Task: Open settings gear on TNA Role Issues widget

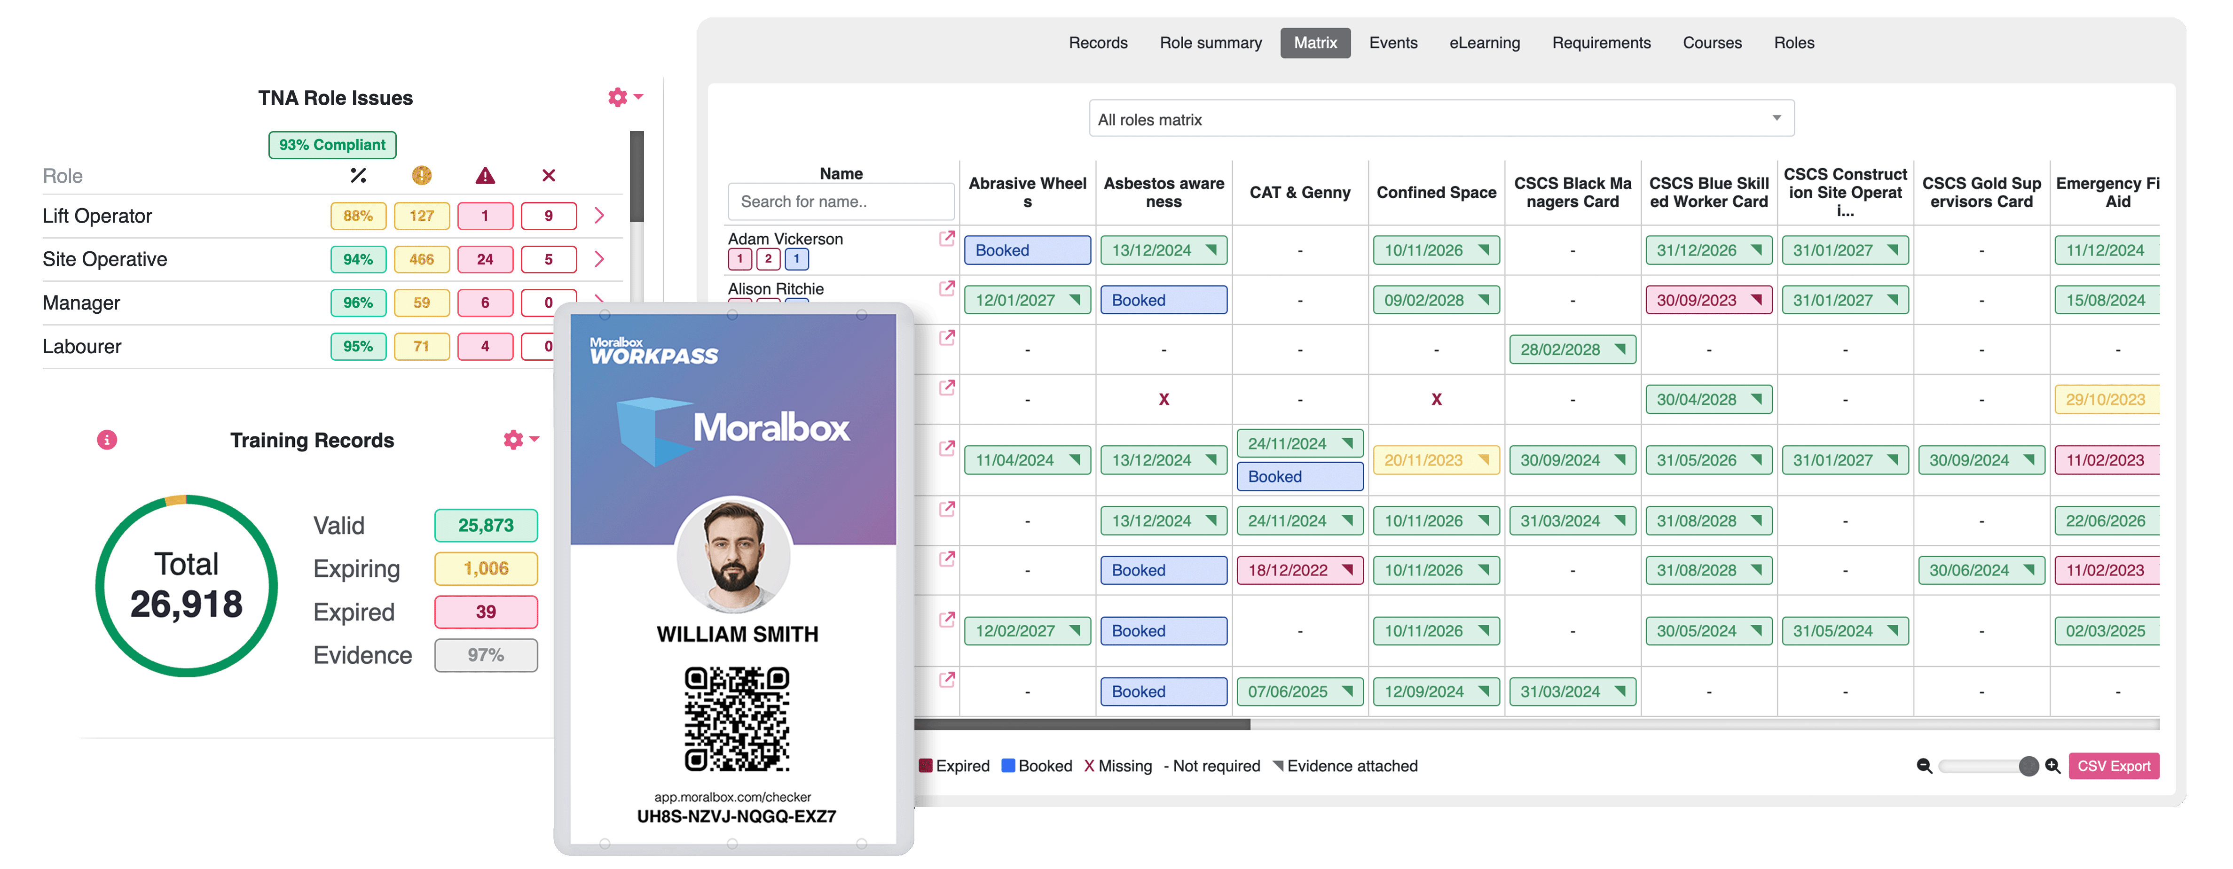Action: tap(617, 97)
